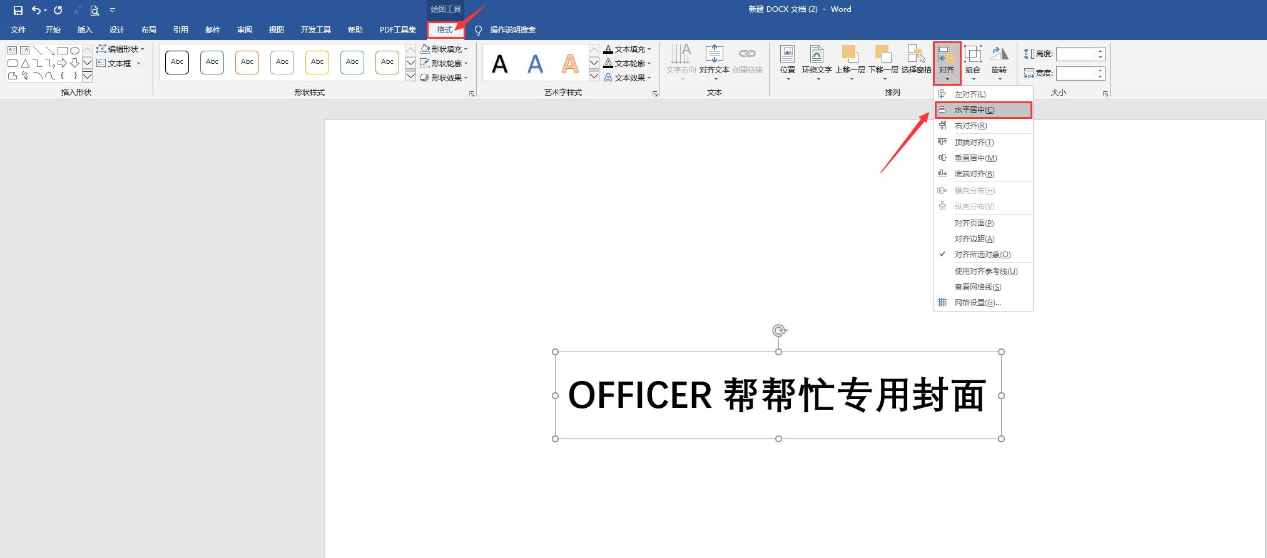The width and height of the screenshot is (1267, 558).
Task: Toggle 使用对齐参考线(U)
Action: click(x=983, y=271)
